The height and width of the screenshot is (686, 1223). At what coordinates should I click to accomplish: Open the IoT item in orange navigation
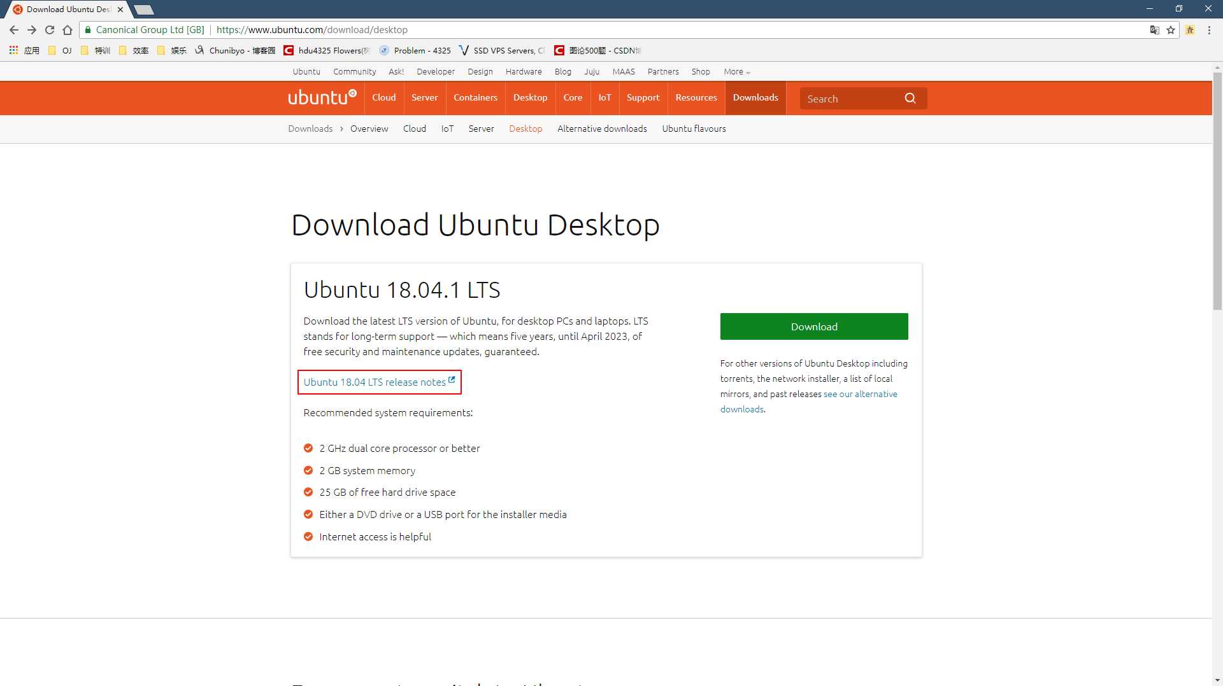[x=604, y=97]
